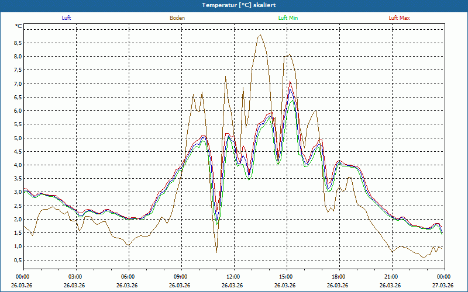Image resolution: width=468 pixels, height=292 pixels.
Task: Select the Boden legend label
Action: pyautogui.click(x=177, y=18)
